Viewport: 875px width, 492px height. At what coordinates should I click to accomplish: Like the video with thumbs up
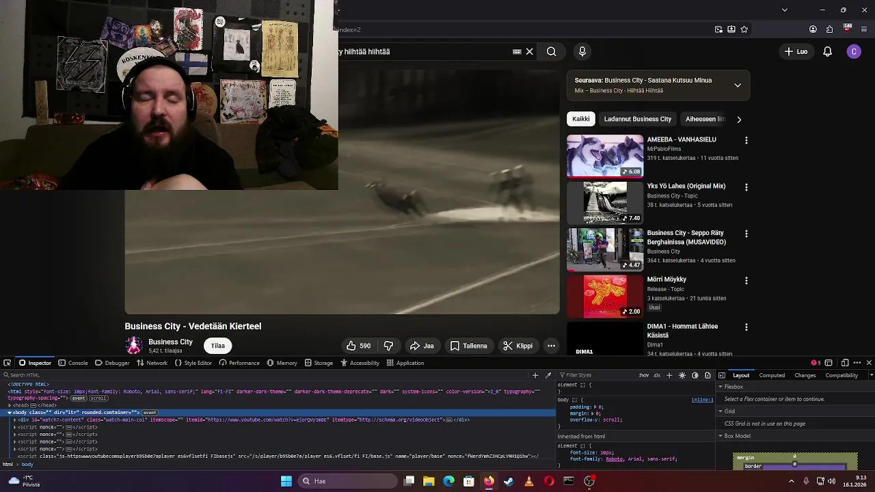click(x=359, y=346)
